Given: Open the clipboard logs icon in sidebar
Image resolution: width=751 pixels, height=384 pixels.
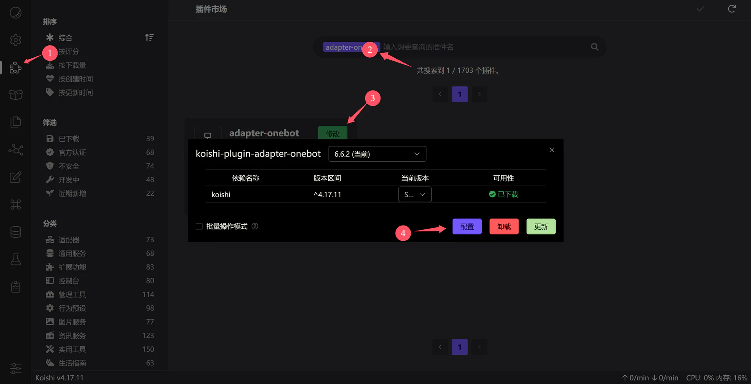Looking at the screenshot, I should [x=16, y=287].
